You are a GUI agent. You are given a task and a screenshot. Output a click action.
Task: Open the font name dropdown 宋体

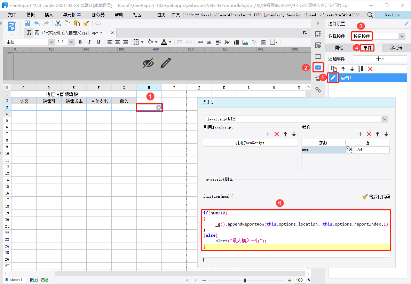tap(51, 42)
